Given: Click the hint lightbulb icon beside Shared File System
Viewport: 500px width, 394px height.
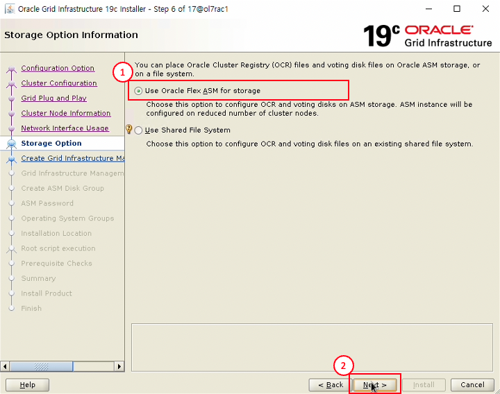Looking at the screenshot, I should pyautogui.click(x=129, y=129).
